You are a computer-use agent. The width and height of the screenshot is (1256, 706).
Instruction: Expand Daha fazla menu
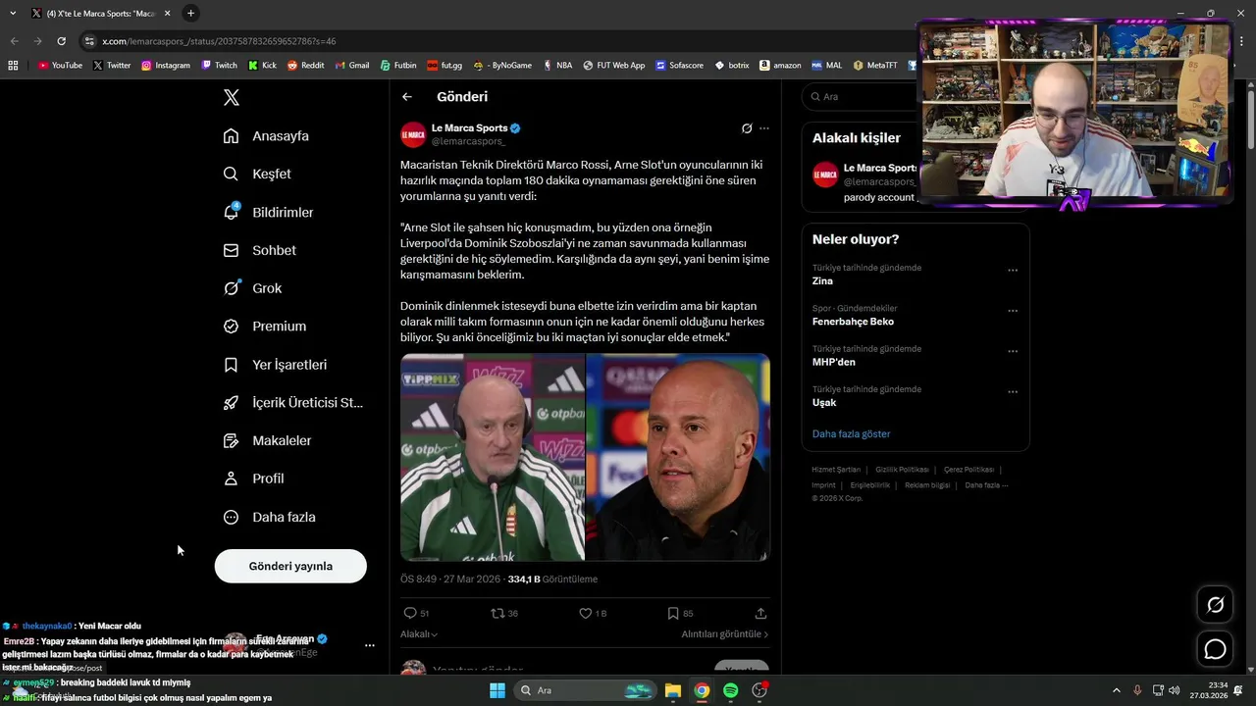point(269,517)
